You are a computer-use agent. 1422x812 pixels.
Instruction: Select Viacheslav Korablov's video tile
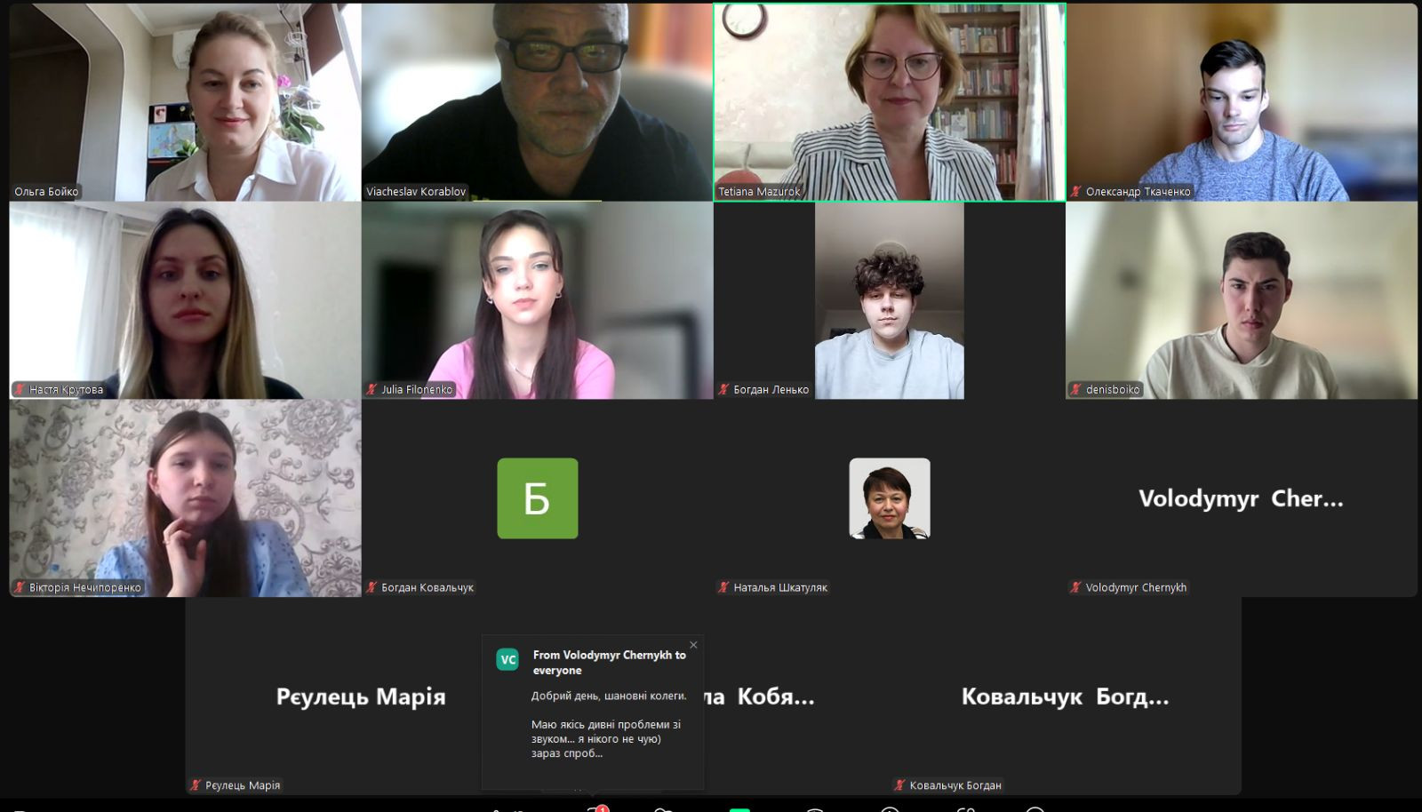(x=538, y=102)
